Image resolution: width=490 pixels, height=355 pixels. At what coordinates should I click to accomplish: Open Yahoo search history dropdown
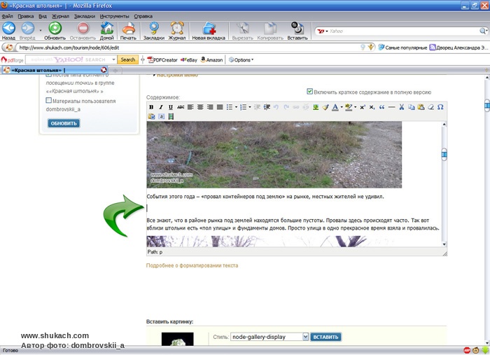[x=113, y=60]
